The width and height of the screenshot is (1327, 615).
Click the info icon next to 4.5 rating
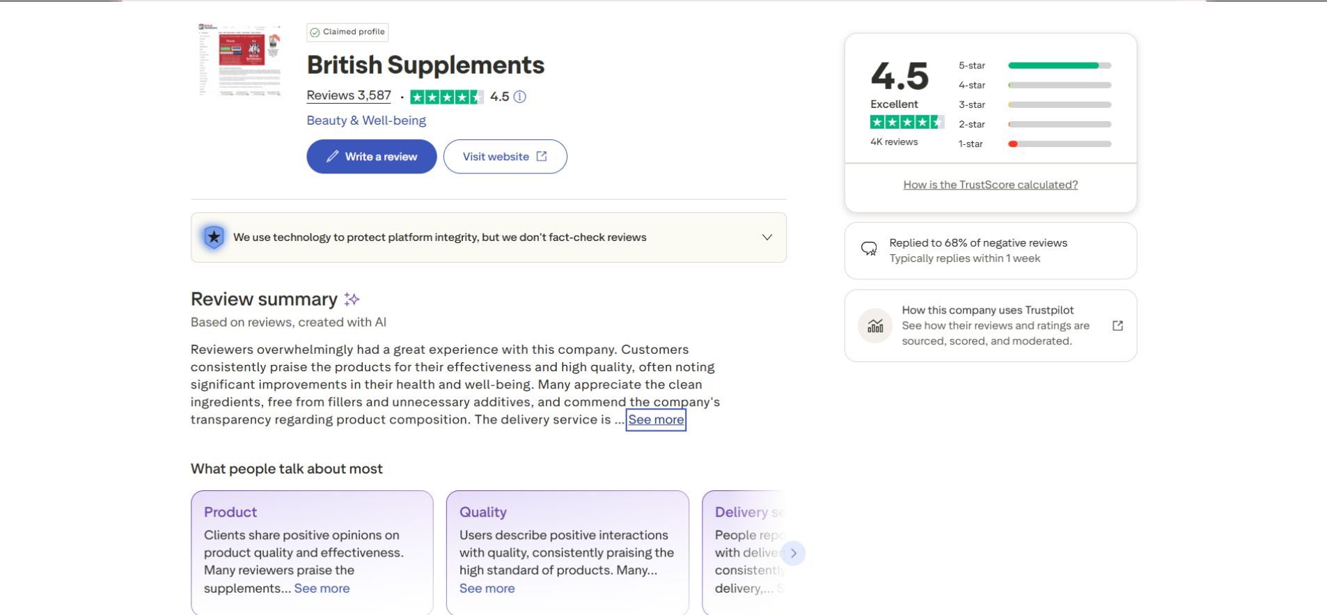pyautogui.click(x=519, y=97)
